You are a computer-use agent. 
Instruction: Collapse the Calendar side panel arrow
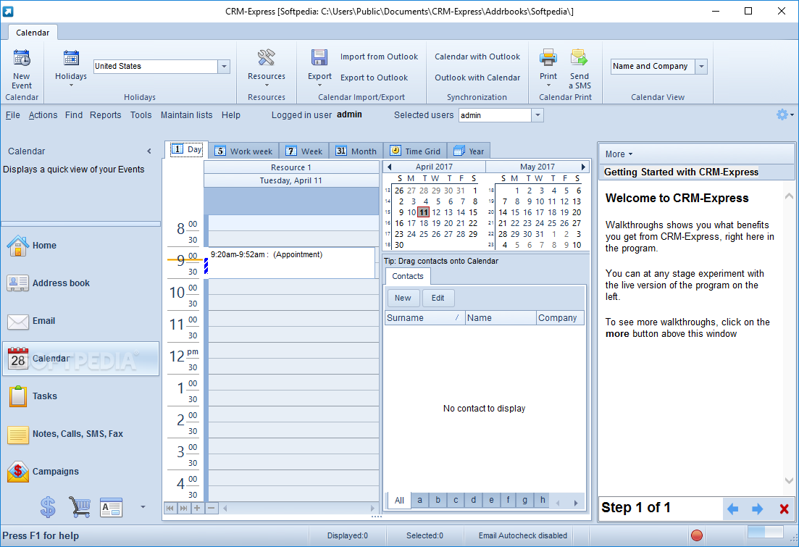click(x=149, y=151)
